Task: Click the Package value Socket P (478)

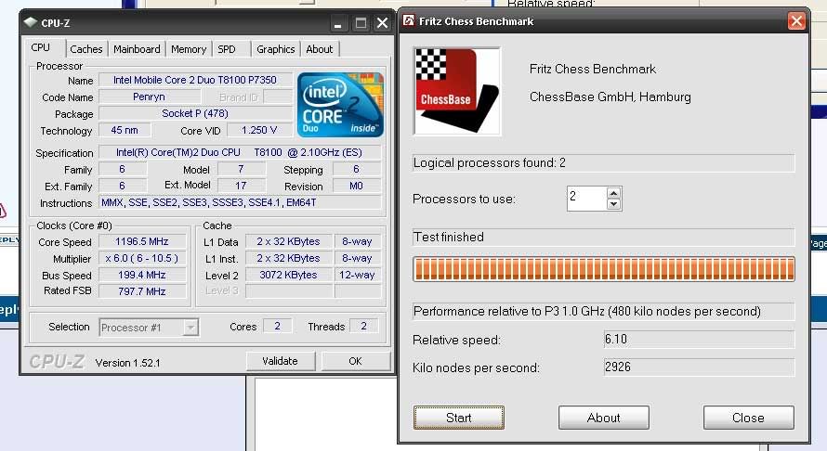Action: [x=195, y=113]
